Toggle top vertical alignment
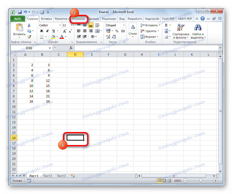Image resolution: width=233 pixels, height=194 pixels. (79, 25)
